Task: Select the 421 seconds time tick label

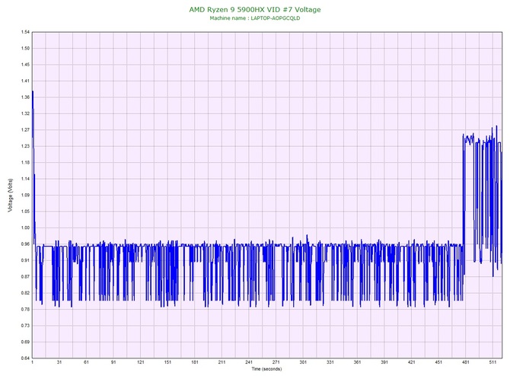Action: point(412,362)
